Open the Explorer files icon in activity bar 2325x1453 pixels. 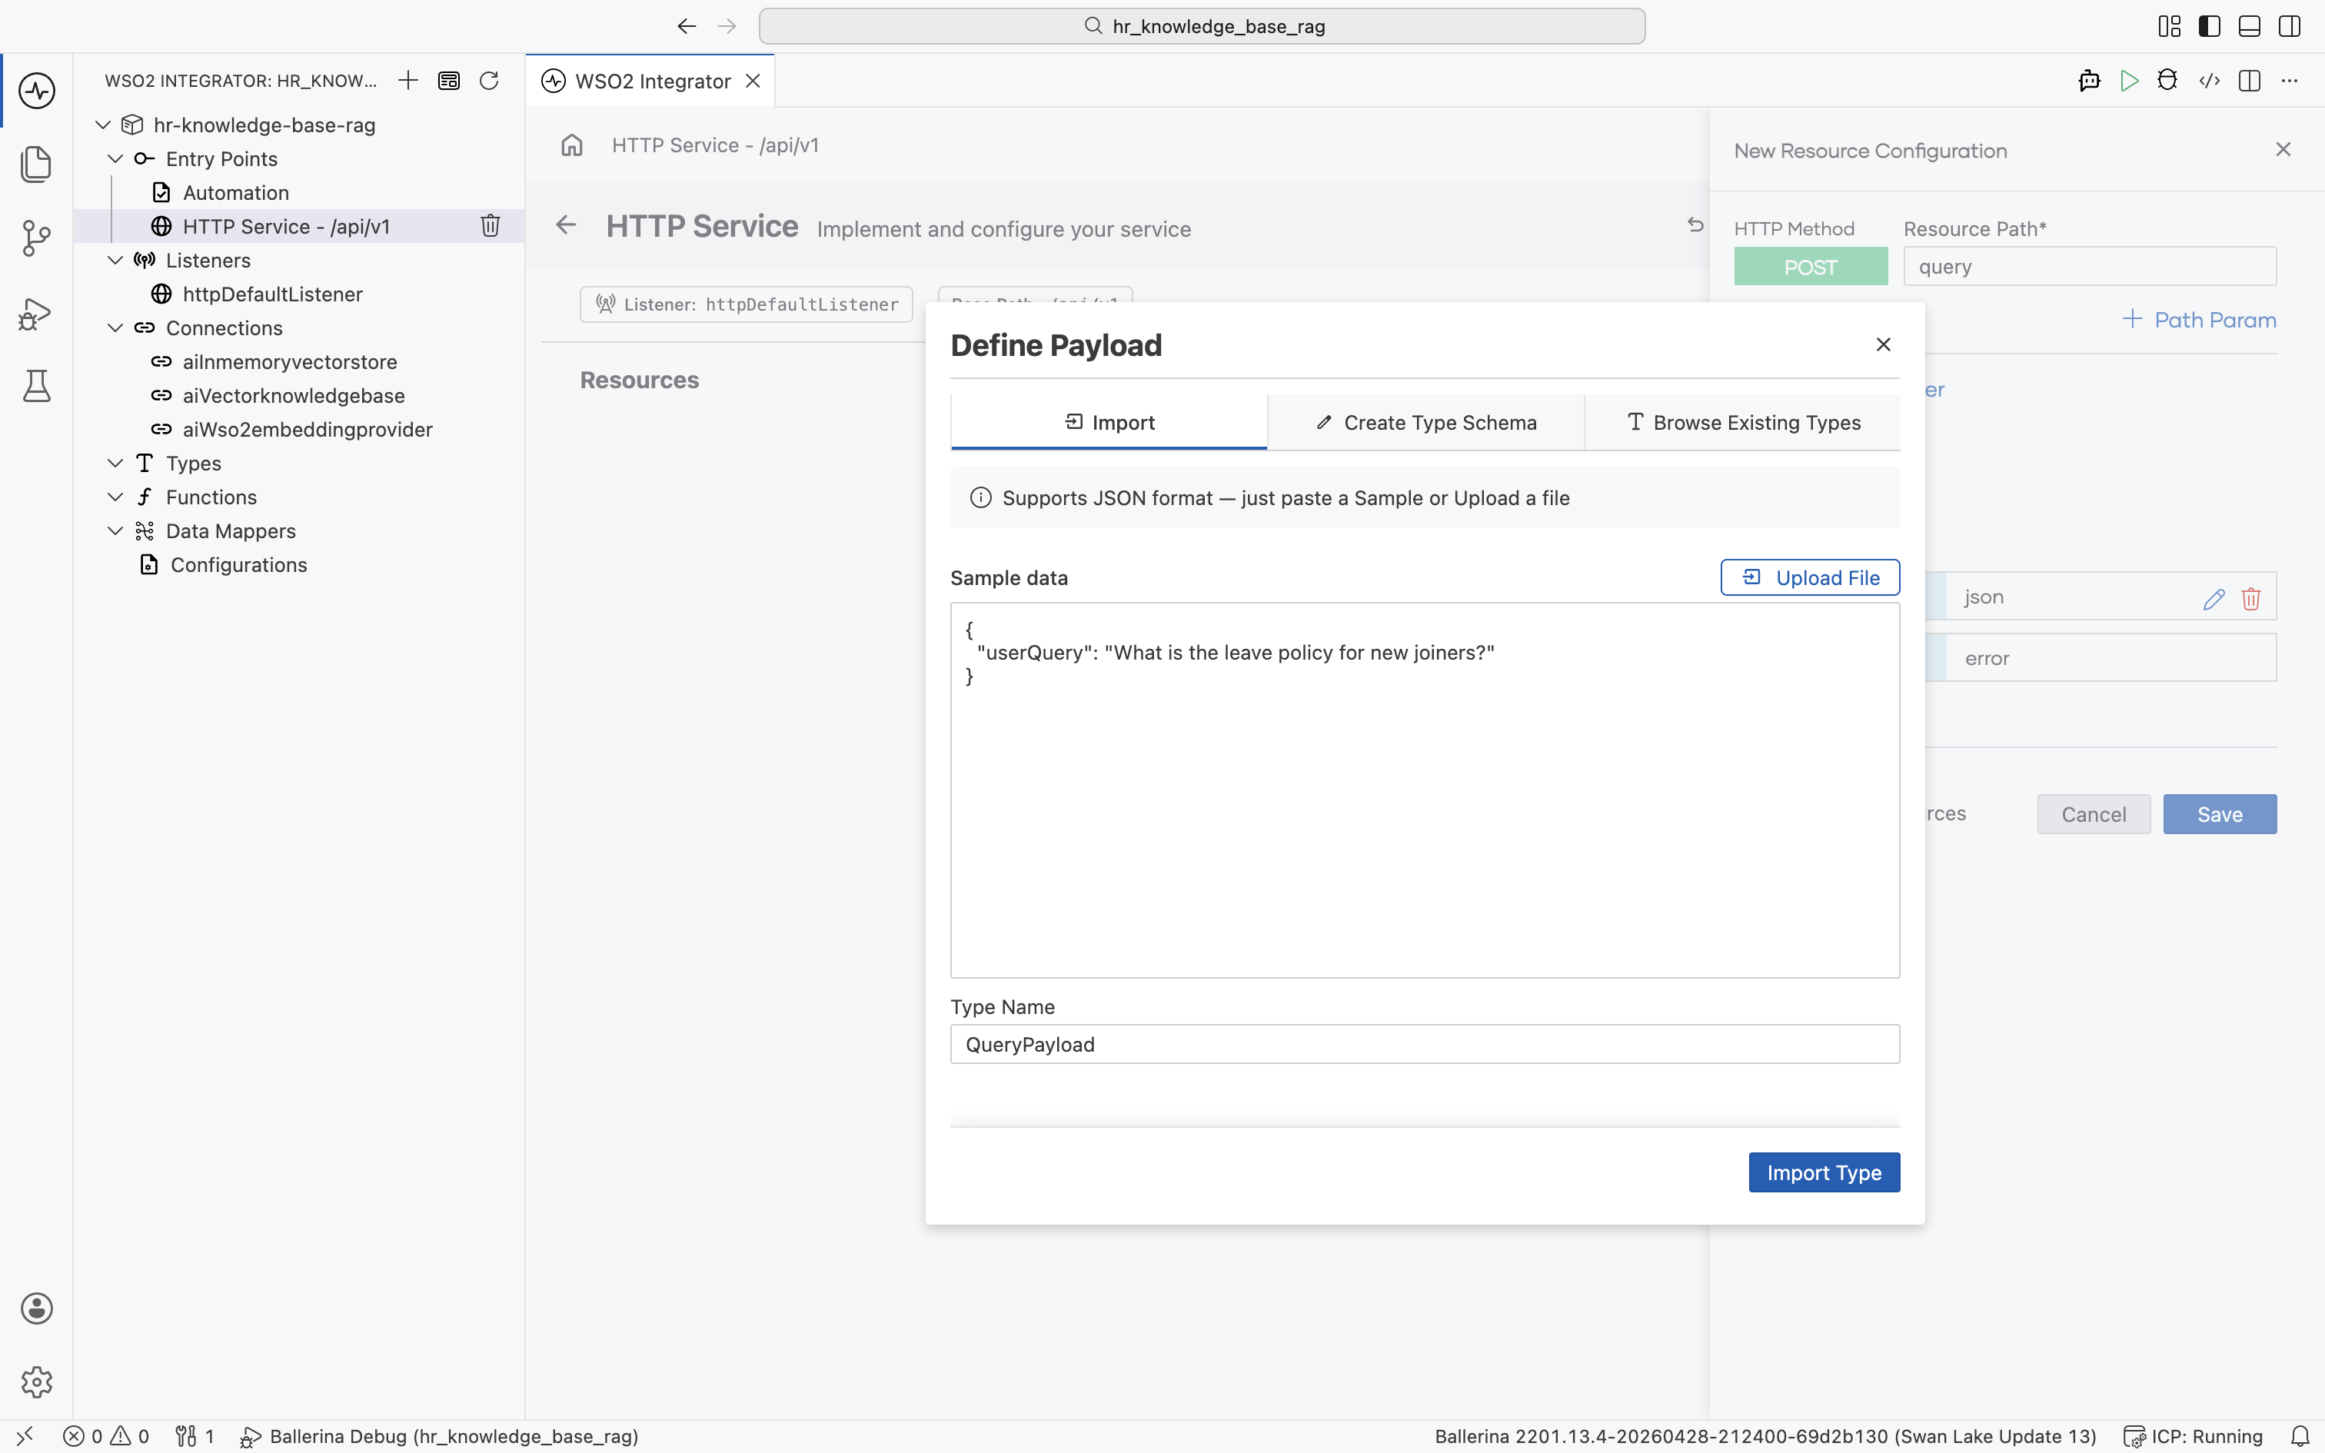click(36, 165)
